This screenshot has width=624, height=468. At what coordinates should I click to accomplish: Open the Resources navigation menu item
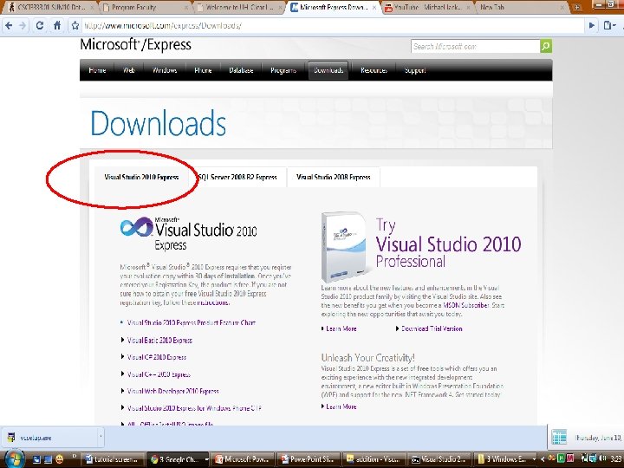pos(374,70)
